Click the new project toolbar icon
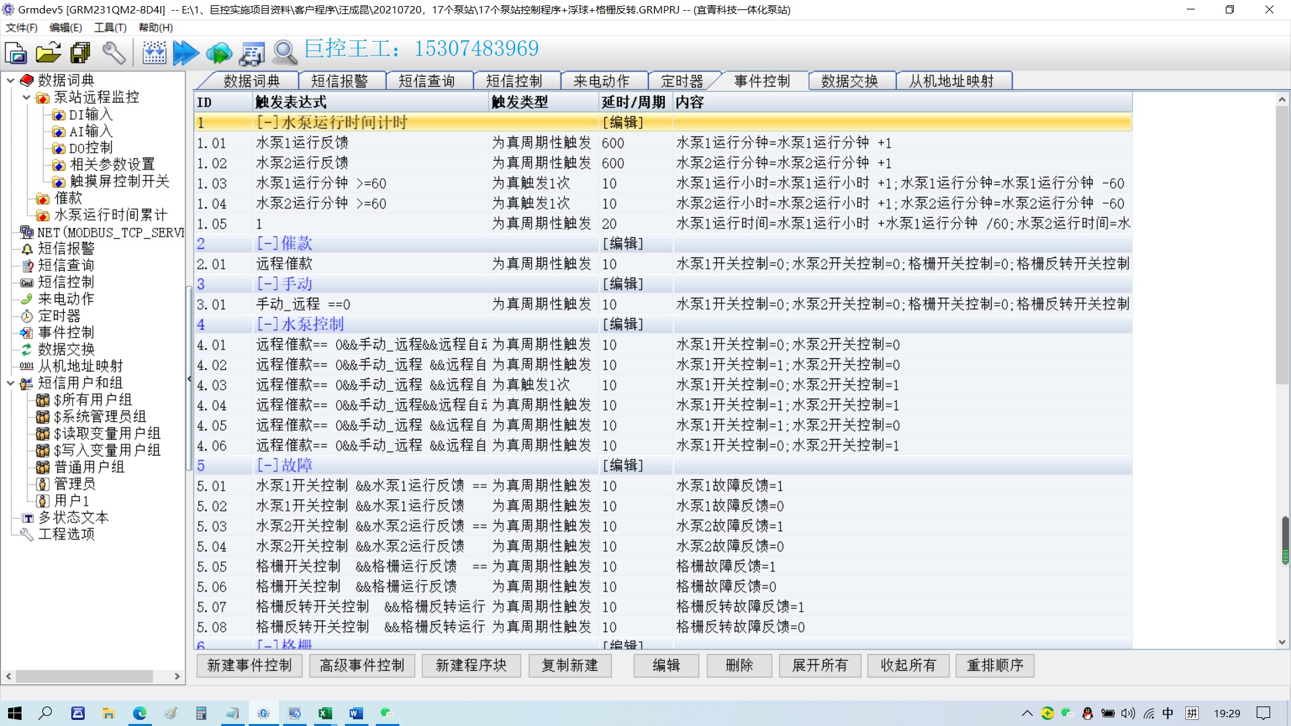The width and height of the screenshot is (1291, 726). pos(16,52)
